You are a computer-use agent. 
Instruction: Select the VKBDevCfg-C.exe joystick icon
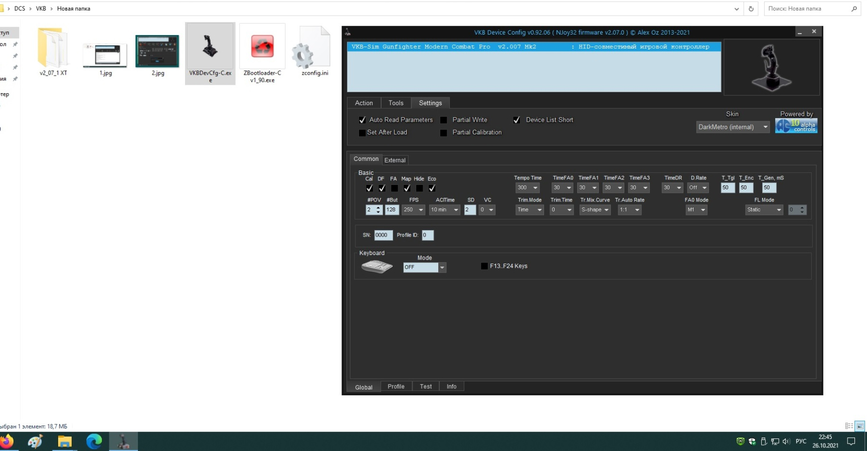pos(210,47)
